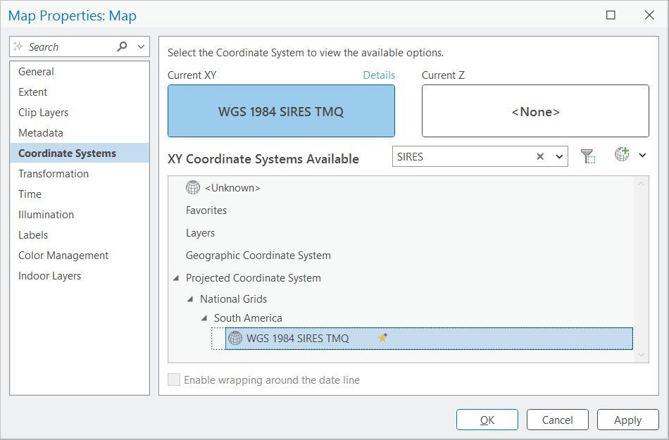Confirm the dialog with OK
Viewport: 669px width, 440px height.
(x=487, y=420)
